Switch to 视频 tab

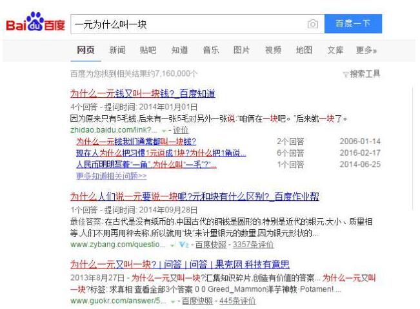[x=273, y=50]
